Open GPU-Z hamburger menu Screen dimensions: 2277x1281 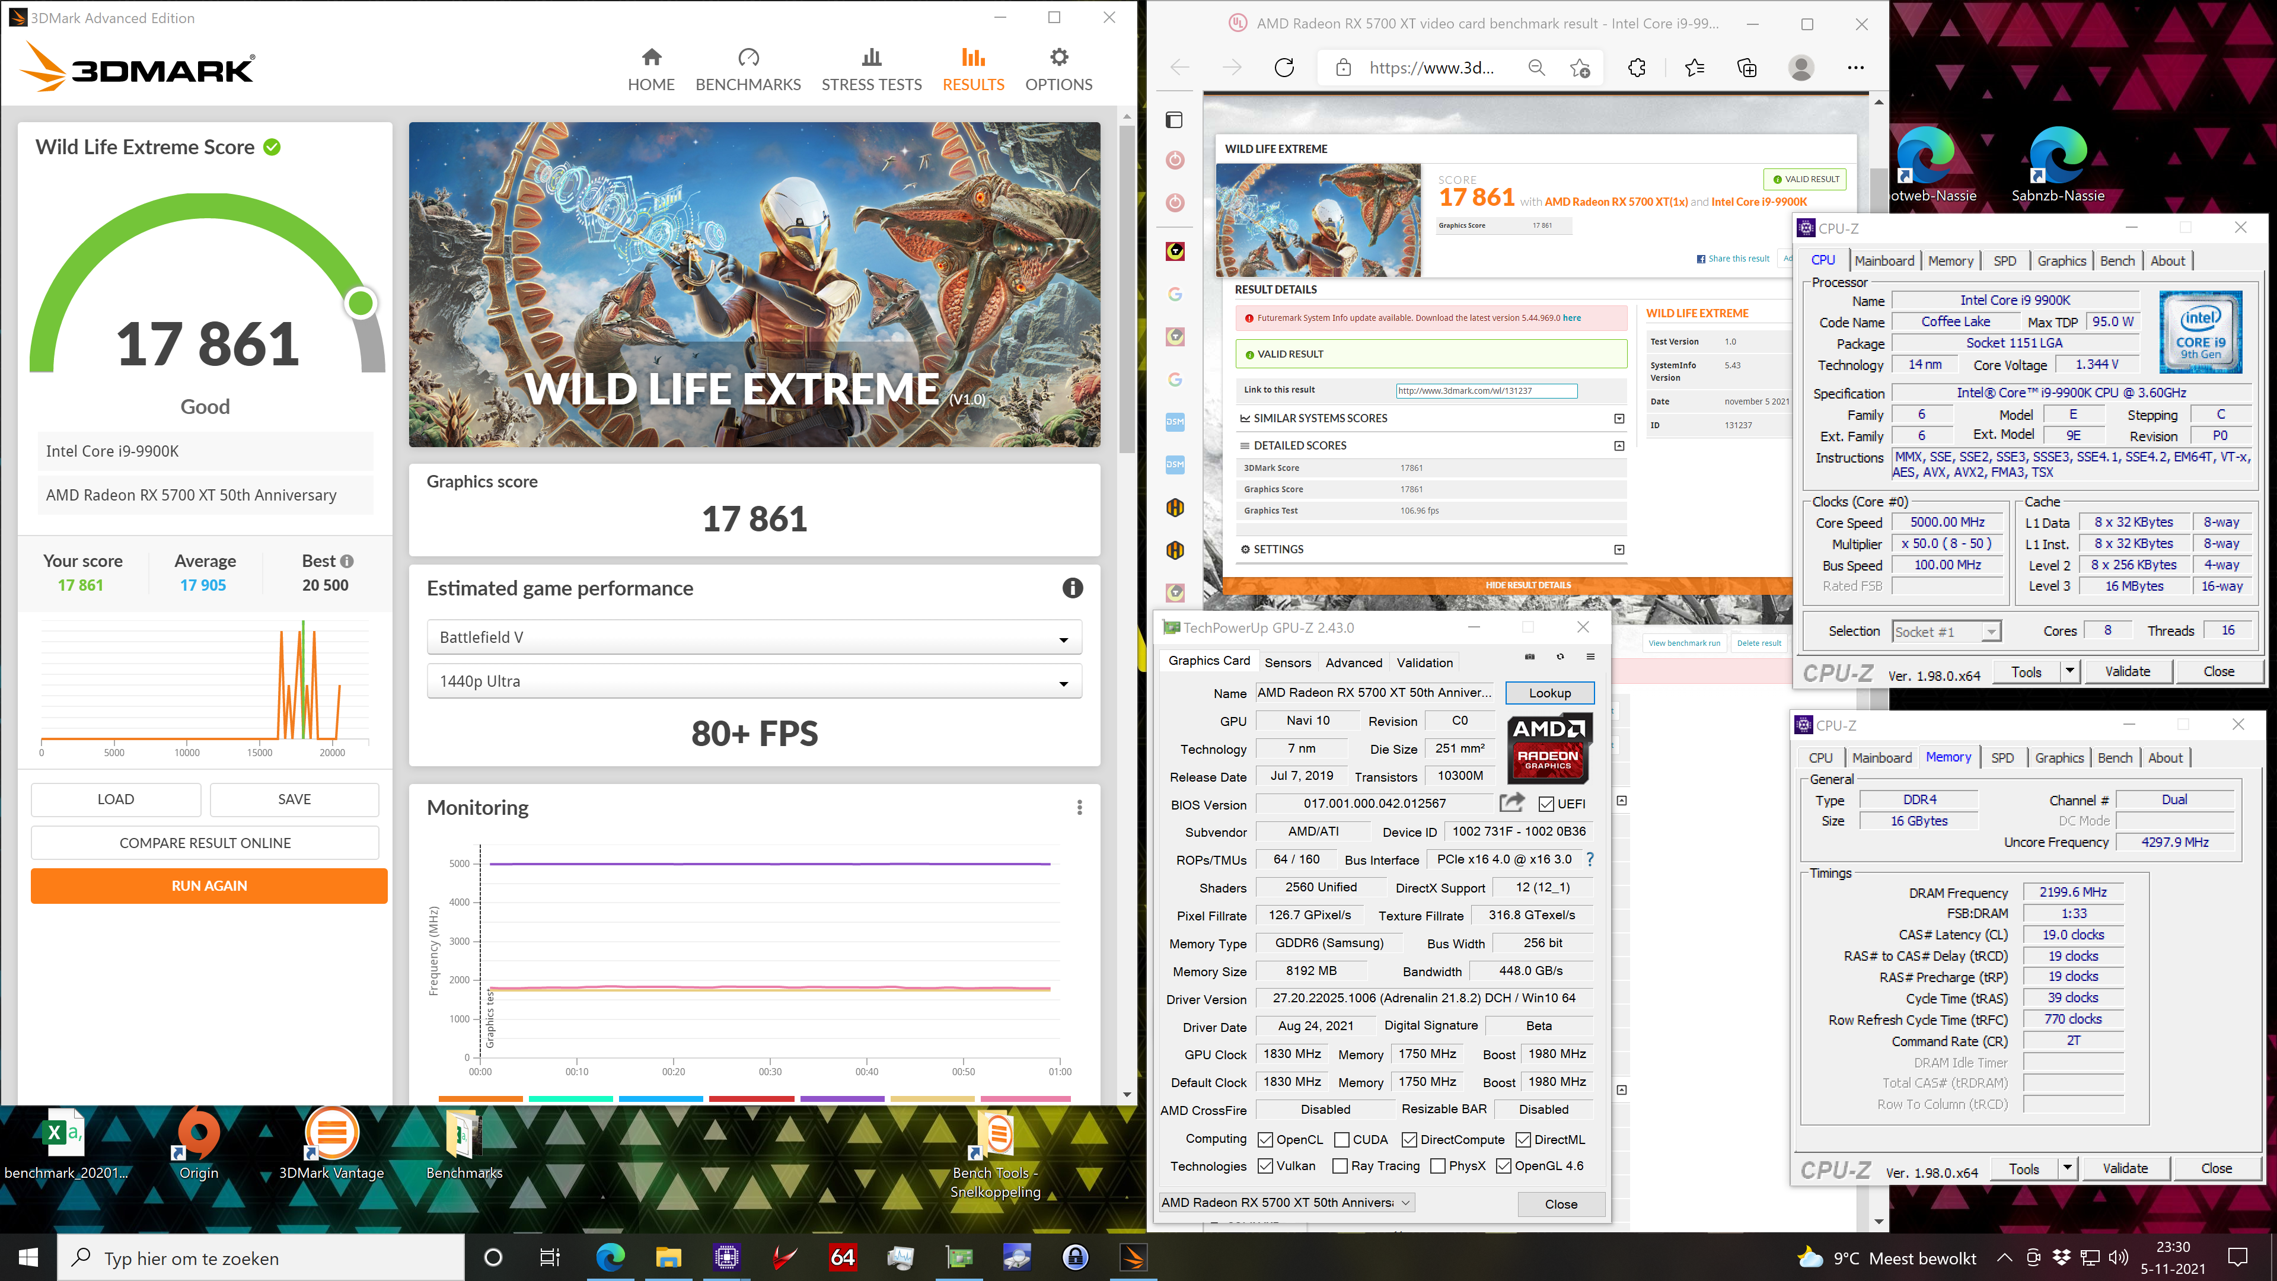[x=1590, y=657]
